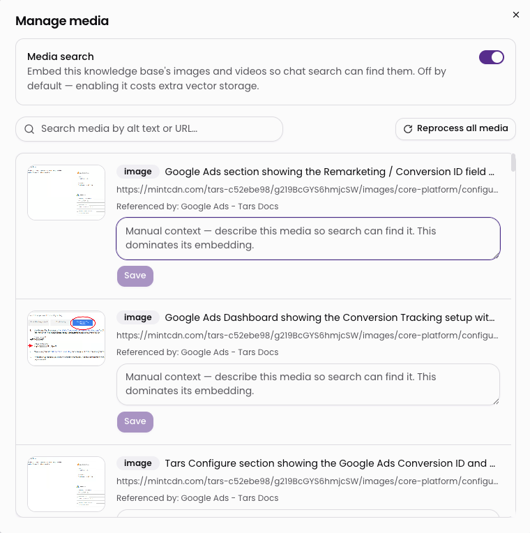Click the mintcdn URL under Remarketing image

[307, 189]
